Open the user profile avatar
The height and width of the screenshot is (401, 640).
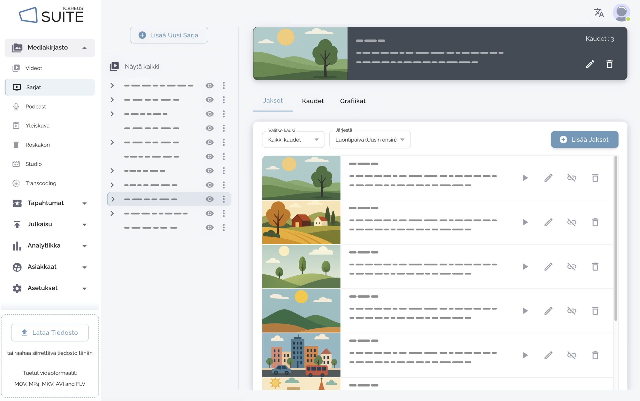click(x=621, y=12)
